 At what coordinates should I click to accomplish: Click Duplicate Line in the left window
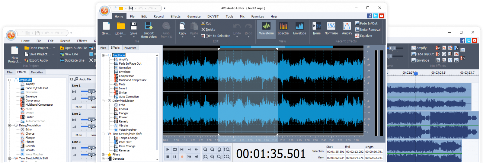pyautogui.click(x=72, y=60)
